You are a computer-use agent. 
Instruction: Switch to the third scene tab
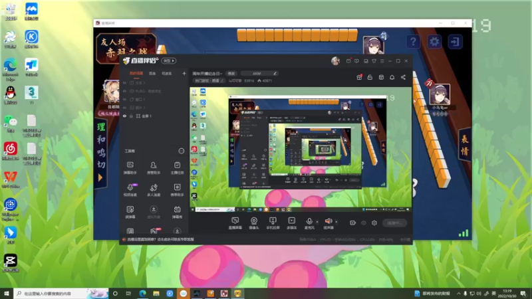[x=167, y=74]
